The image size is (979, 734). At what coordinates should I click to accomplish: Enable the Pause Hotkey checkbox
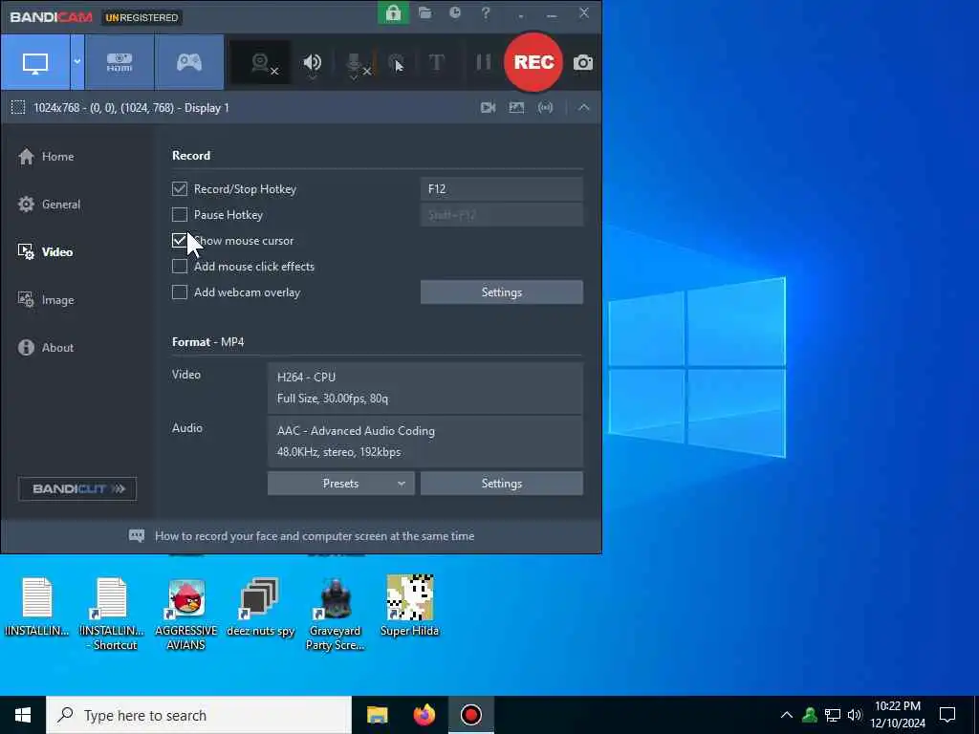click(180, 215)
